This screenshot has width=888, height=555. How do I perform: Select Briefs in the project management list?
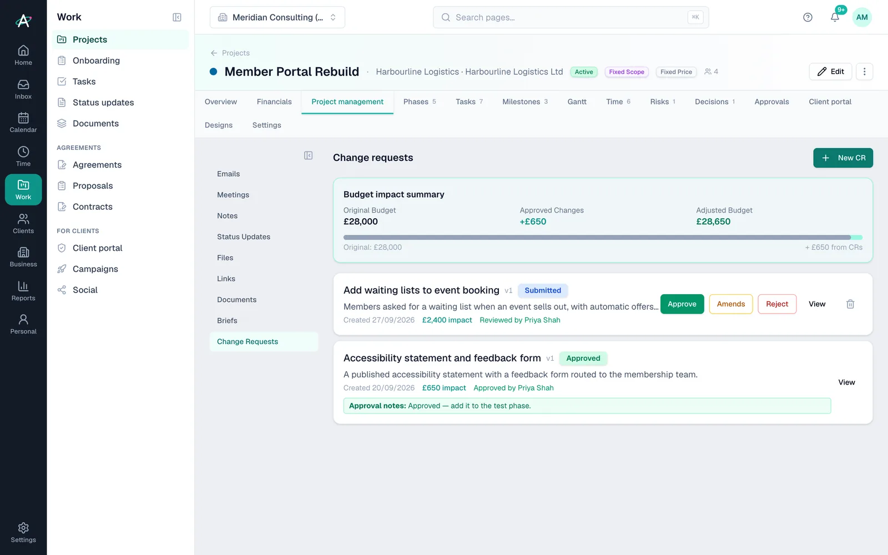tap(264, 321)
